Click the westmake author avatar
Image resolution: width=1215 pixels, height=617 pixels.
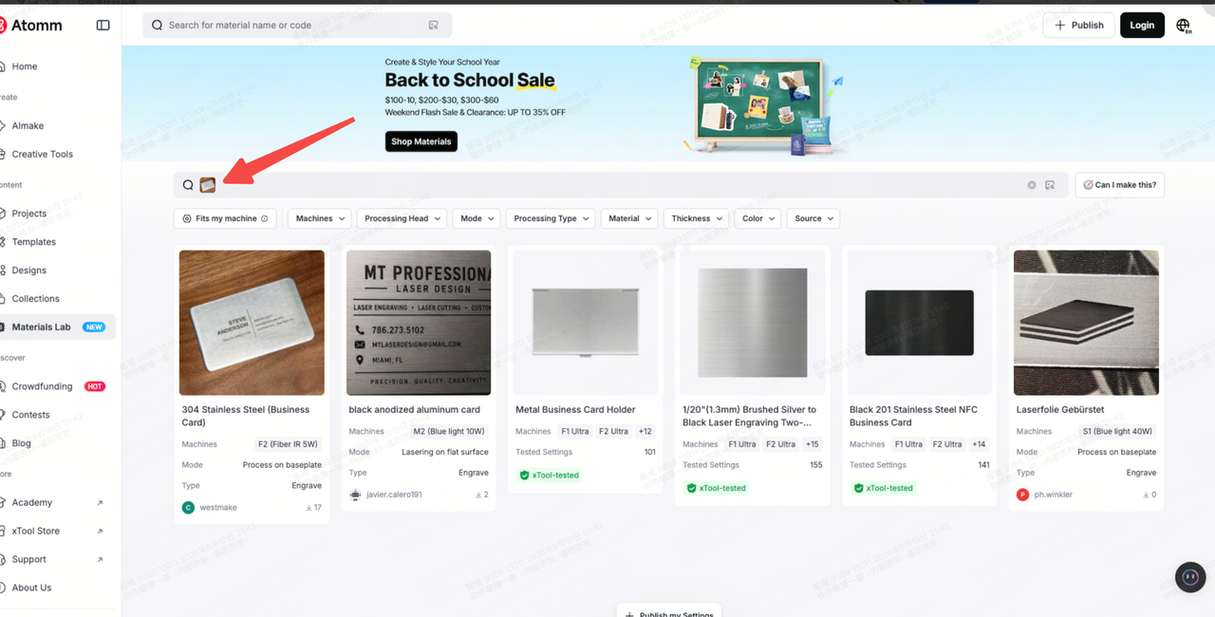pyautogui.click(x=188, y=508)
